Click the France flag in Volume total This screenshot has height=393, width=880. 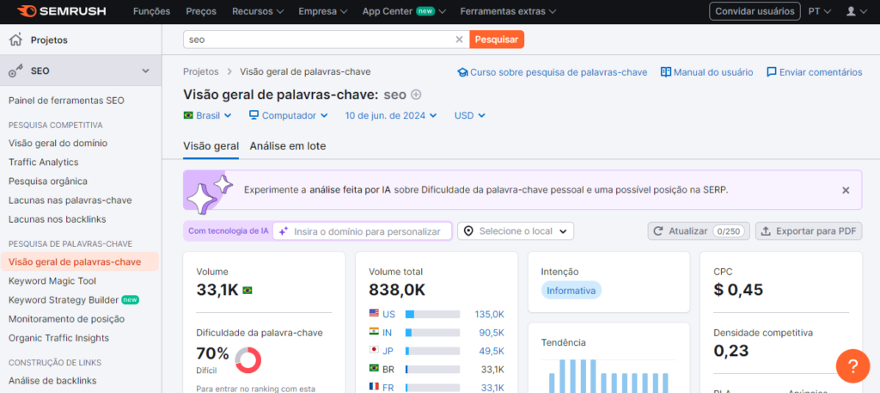(x=374, y=387)
